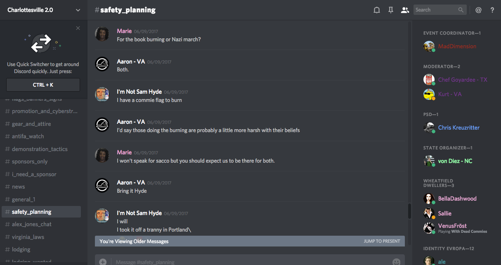Click the emoji picker smiley icon
The width and height of the screenshot is (501, 265).
[x=396, y=262]
